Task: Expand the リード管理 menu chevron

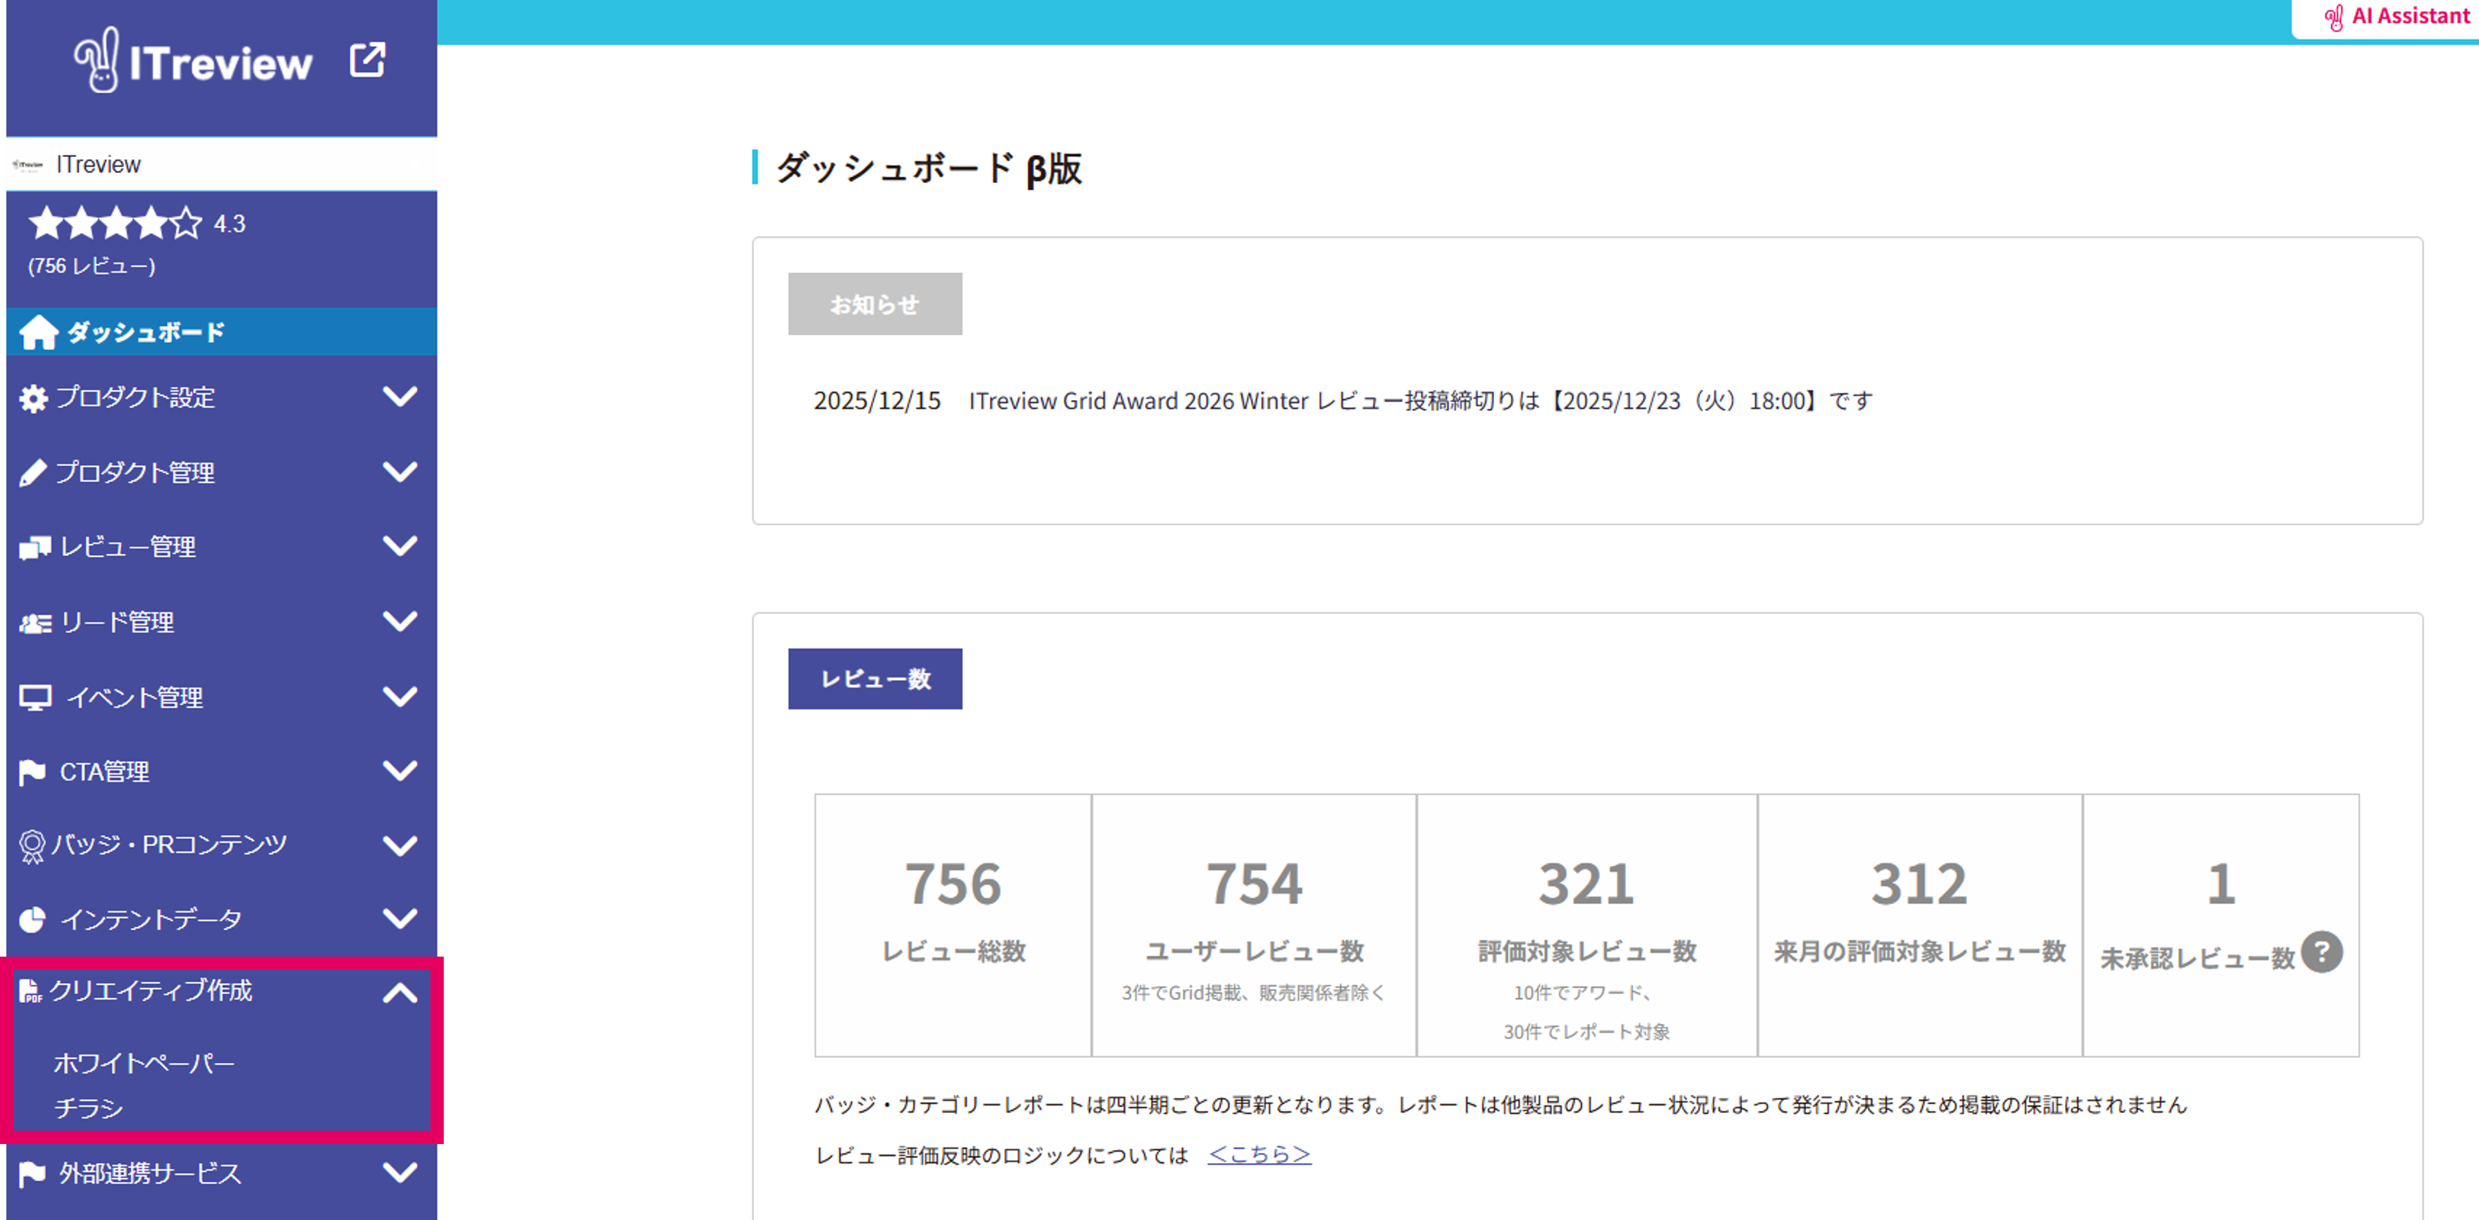Action: (399, 622)
